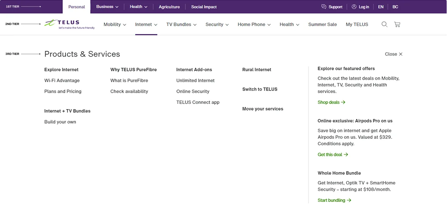Screen dimensions: 447x213
Task: Click the Log in label text
Action: coord(364,7)
